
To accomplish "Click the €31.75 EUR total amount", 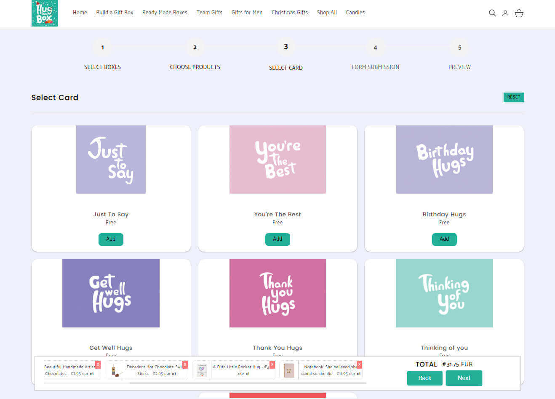I will click(x=457, y=364).
